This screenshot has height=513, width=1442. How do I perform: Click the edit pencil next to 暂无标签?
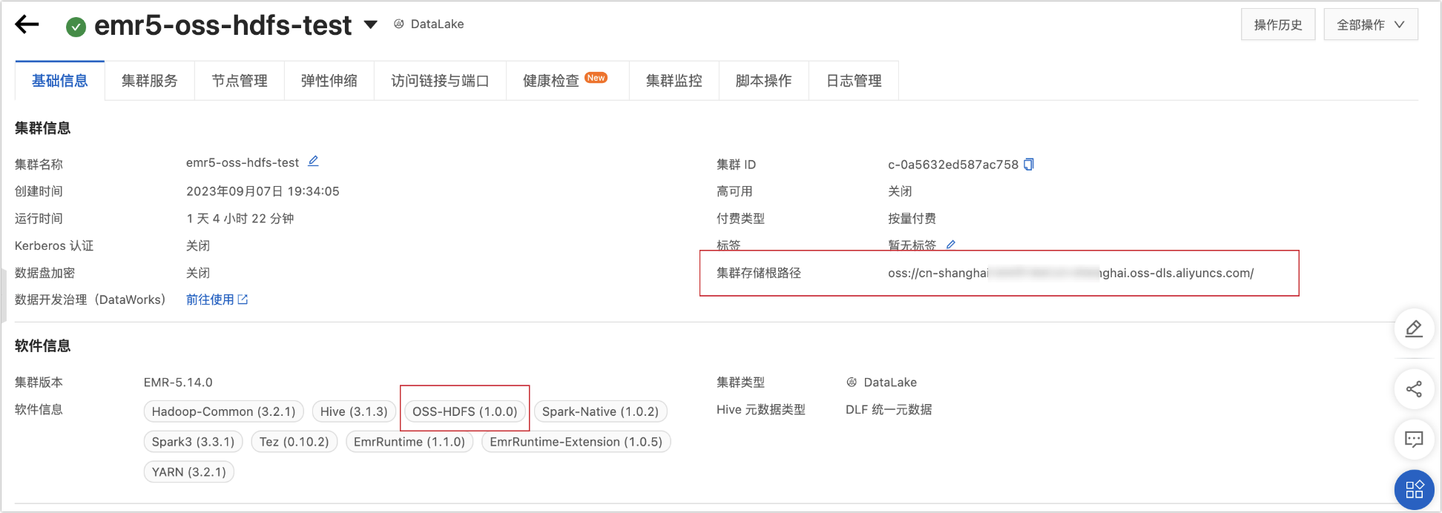click(x=950, y=244)
